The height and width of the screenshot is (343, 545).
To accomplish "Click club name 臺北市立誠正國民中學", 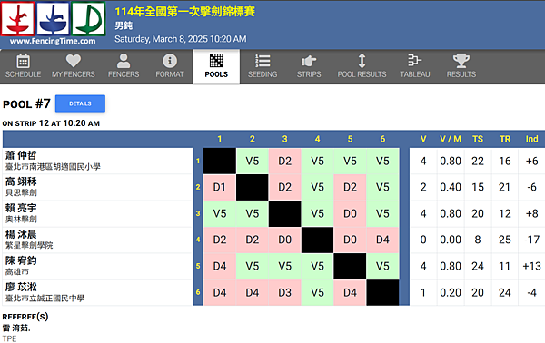I will (45, 299).
